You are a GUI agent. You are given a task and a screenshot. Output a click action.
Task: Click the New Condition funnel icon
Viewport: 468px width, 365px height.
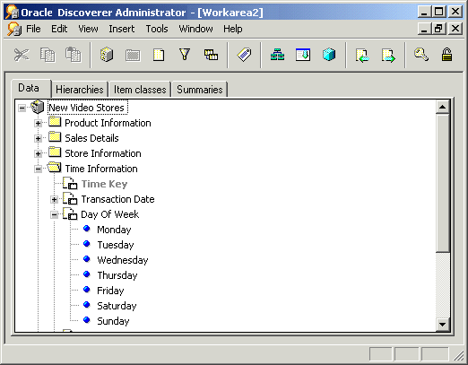185,55
